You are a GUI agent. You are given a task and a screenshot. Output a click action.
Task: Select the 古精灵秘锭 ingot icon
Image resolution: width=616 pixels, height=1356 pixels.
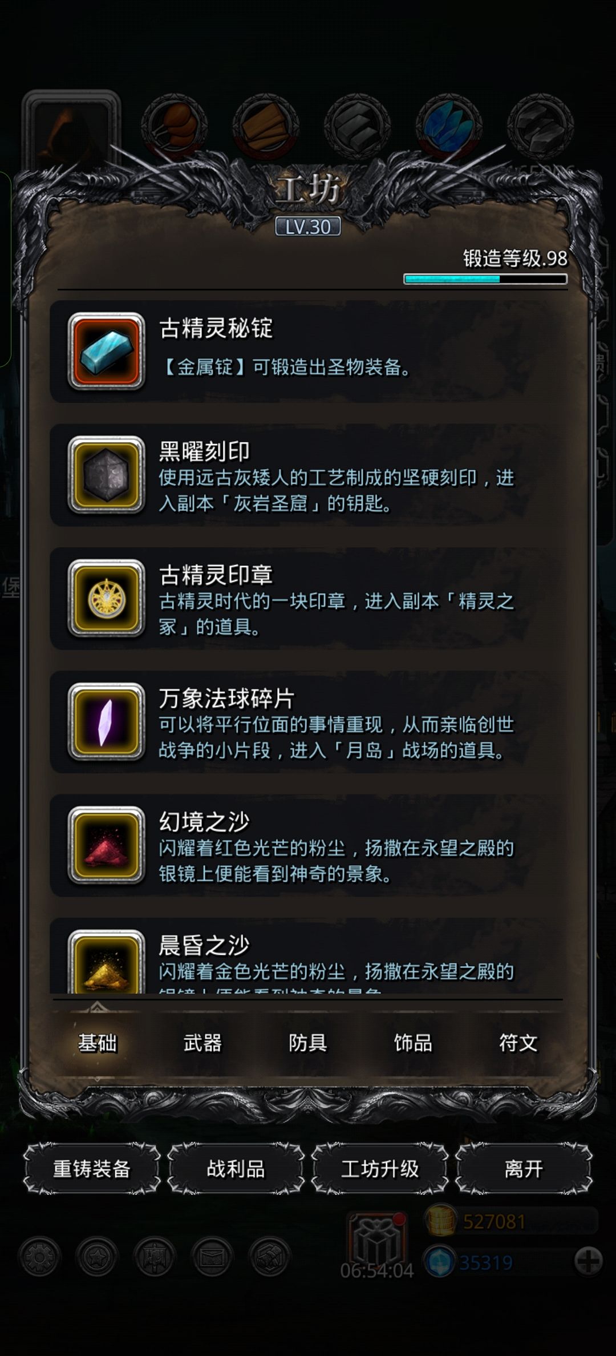click(x=106, y=352)
